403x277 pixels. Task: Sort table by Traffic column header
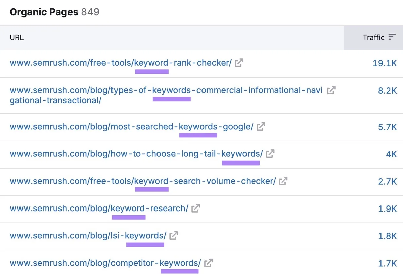[373, 37]
